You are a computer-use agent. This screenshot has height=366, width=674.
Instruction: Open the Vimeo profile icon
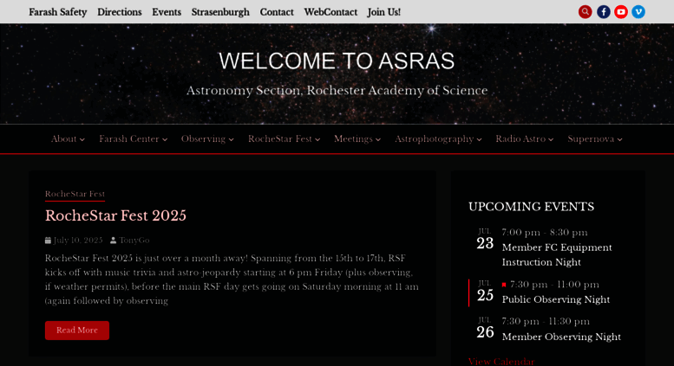click(638, 12)
